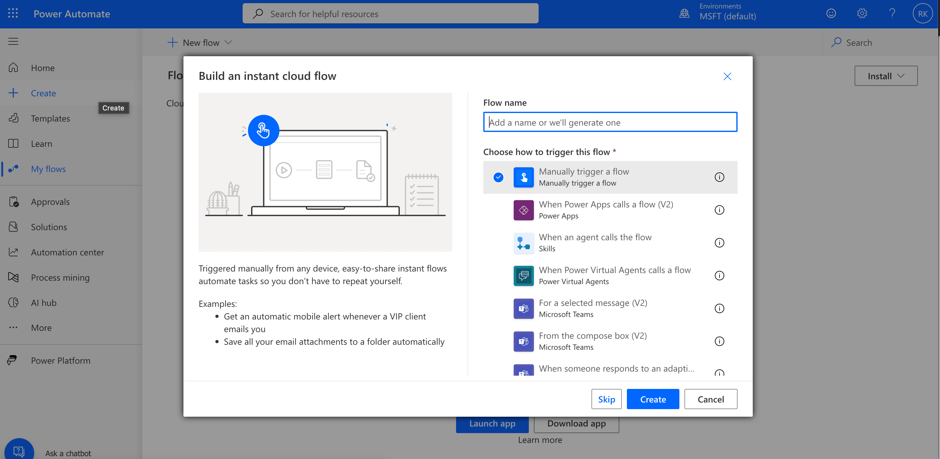
Task: Click the Learn book icon
Action: point(13,144)
